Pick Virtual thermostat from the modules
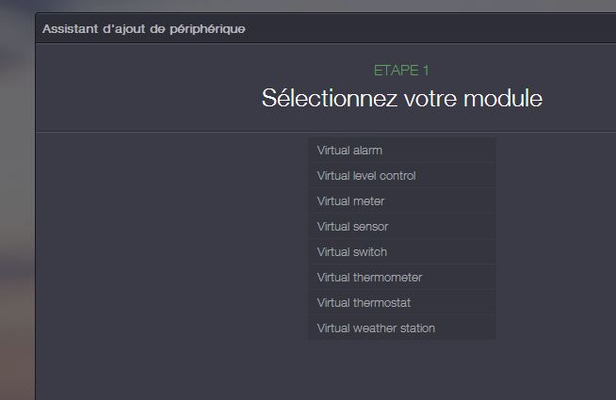Screen dimensions: 616x400 click(401, 303)
